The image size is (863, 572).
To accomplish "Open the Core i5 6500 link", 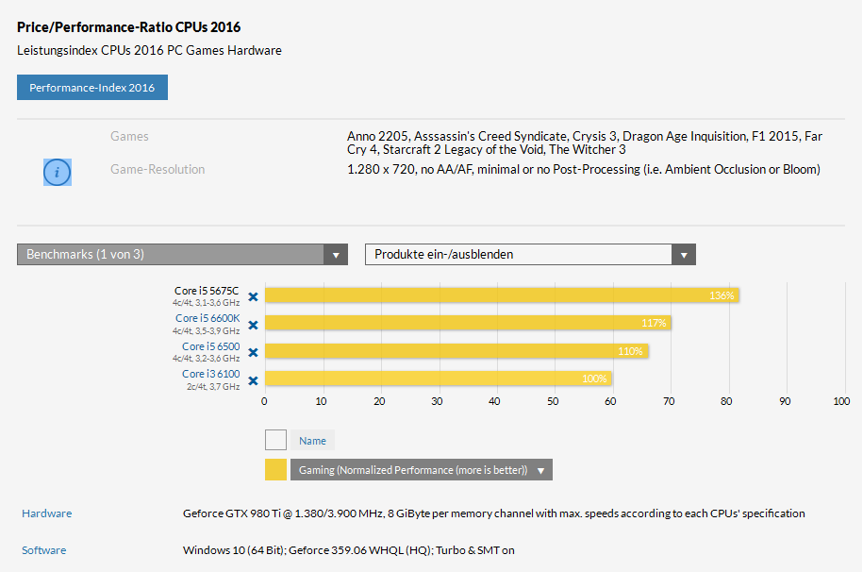I will 210,346.
